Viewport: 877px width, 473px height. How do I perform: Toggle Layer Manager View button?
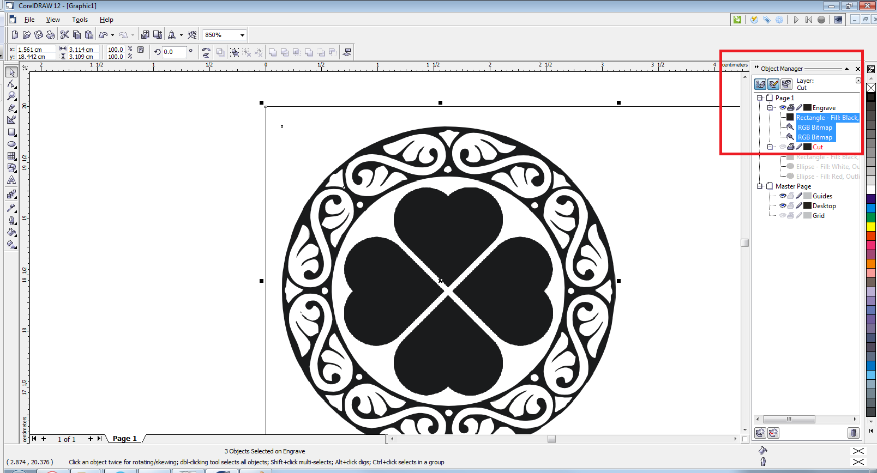pos(786,84)
